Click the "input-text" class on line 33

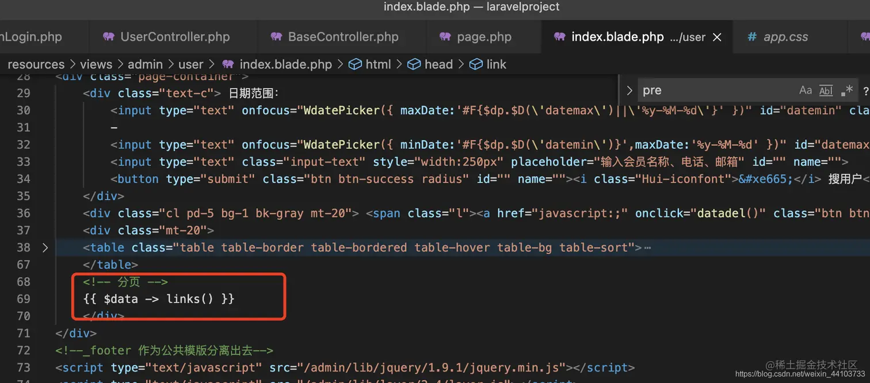(328, 162)
